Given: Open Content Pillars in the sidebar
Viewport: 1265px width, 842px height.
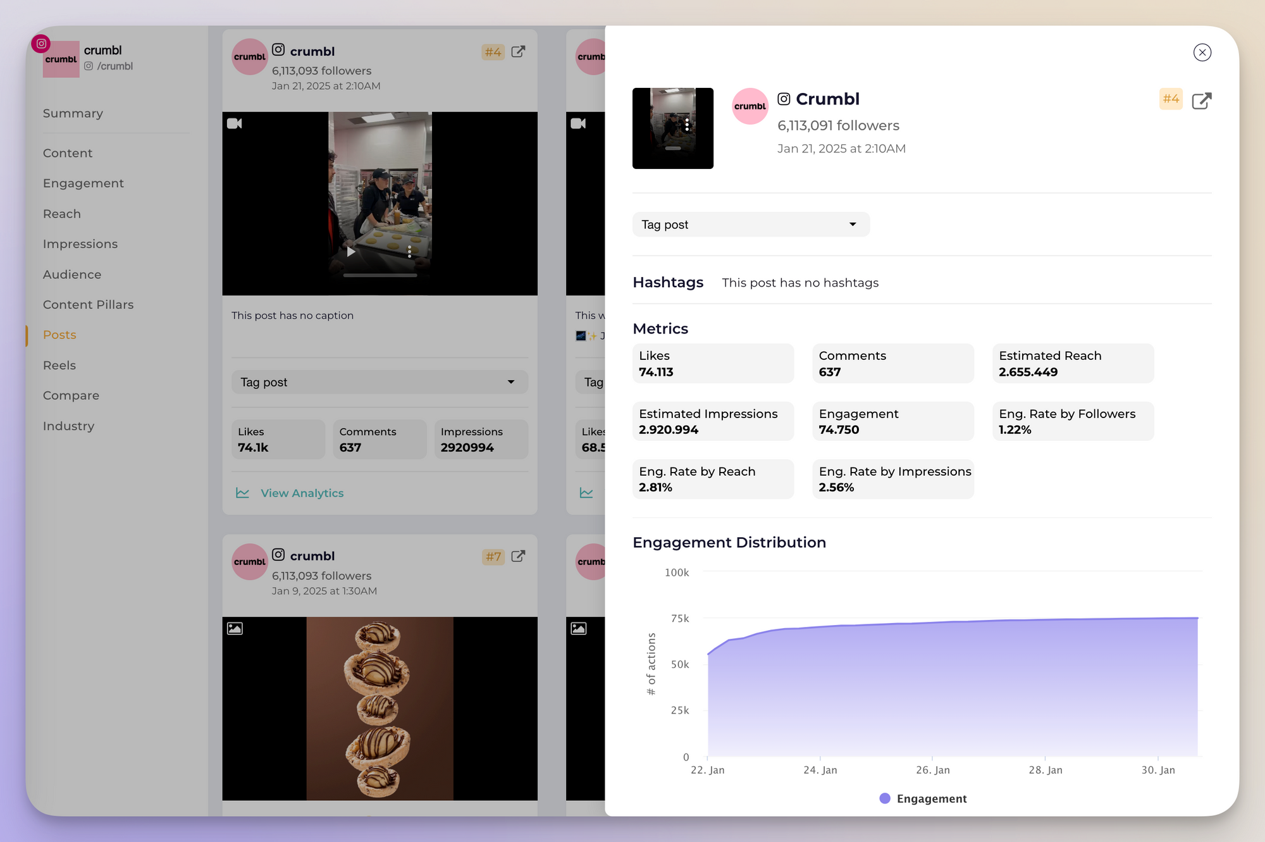Looking at the screenshot, I should click(89, 305).
